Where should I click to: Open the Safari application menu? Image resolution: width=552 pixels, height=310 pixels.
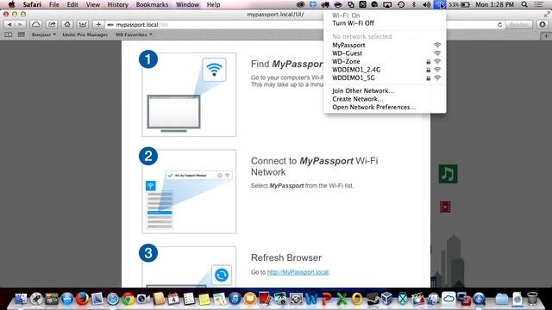click(x=32, y=4)
